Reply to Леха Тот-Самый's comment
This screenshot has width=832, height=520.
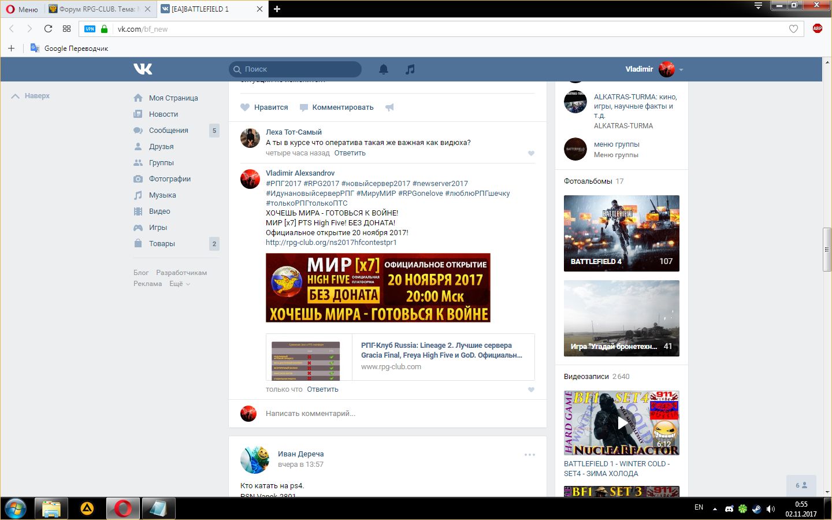click(x=350, y=153)
